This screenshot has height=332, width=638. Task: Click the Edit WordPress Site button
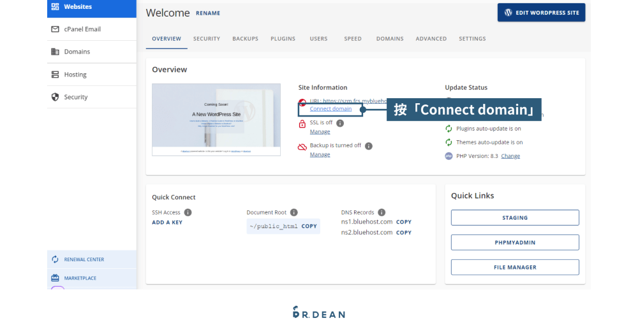click(x=541, y=13)
